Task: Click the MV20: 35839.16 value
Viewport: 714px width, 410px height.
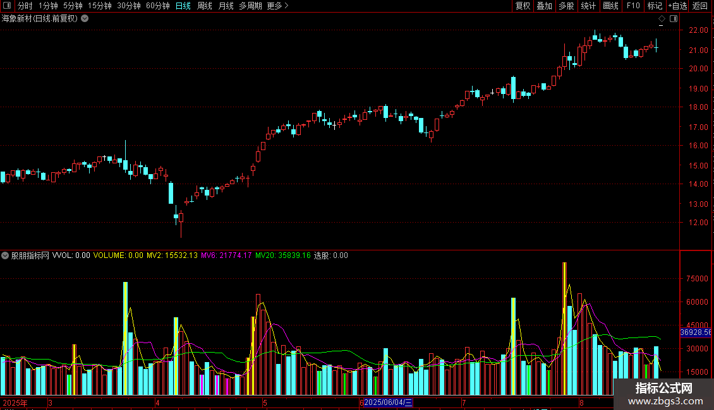Action: coord(283,255)
